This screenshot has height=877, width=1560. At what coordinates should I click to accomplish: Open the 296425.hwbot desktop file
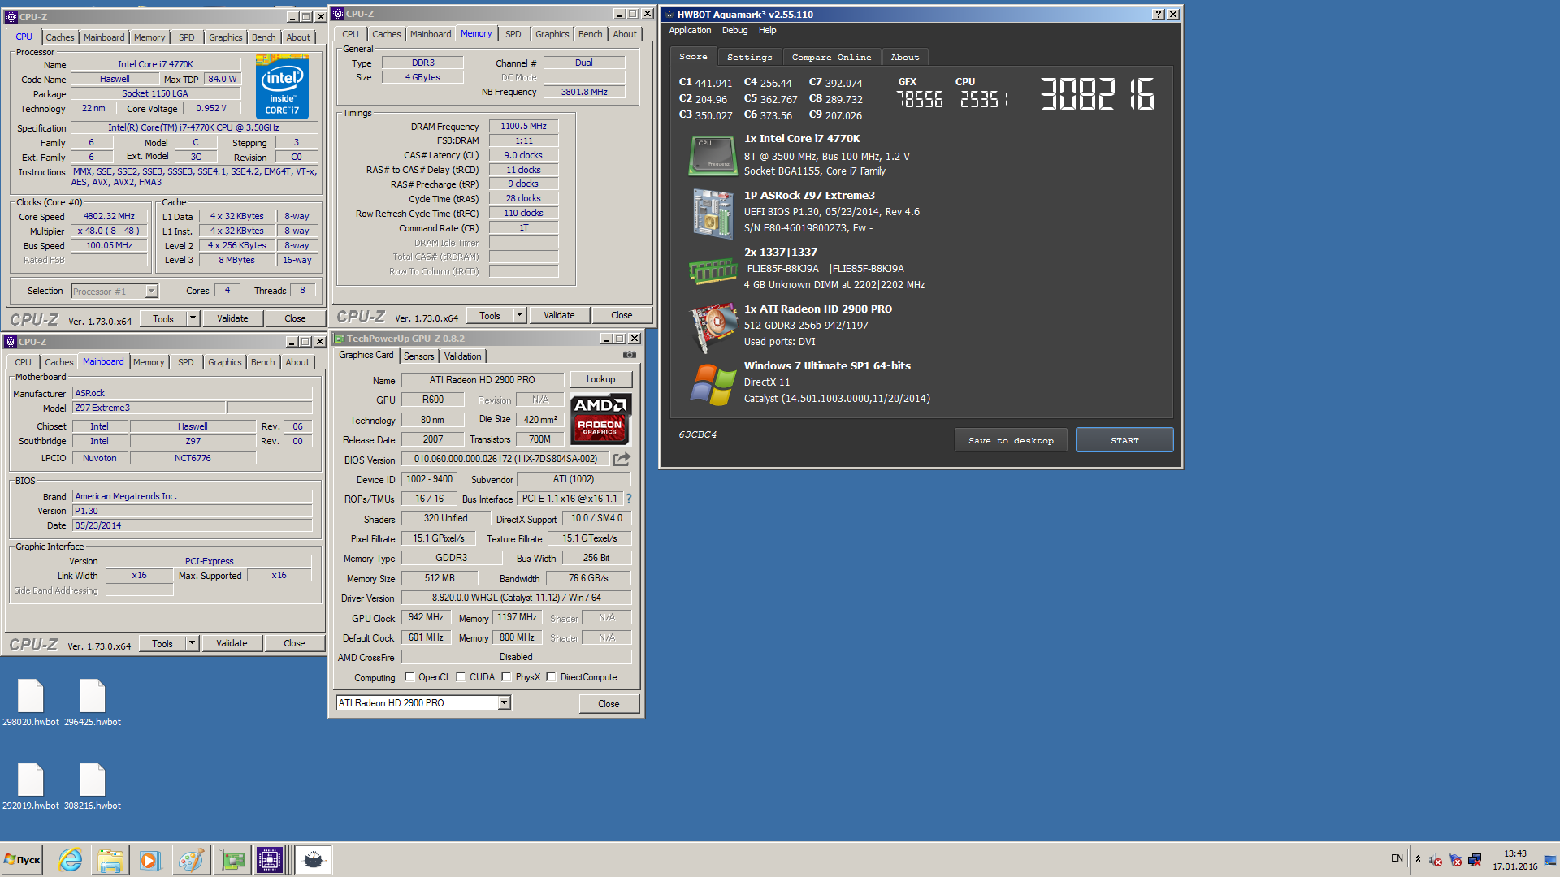click(x=92, y=702)
